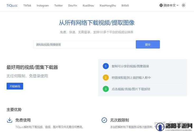Click the 主要优势 section heading
Viewport: 194px width, 132px height.
pyautogui.click(x=14, y=110)
